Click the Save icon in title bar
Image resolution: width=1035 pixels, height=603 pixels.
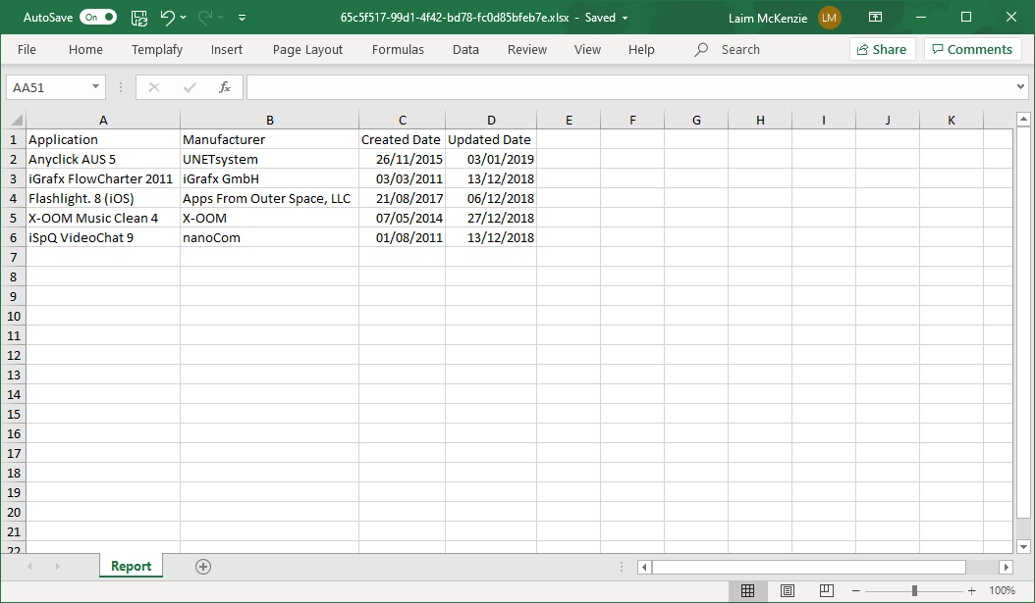(139, 18)
